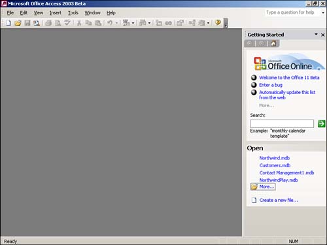Viewport: 327px width, 245px height.
Task: Open Welcome to the Office 11 Beta link
Action: pos(289,78)
